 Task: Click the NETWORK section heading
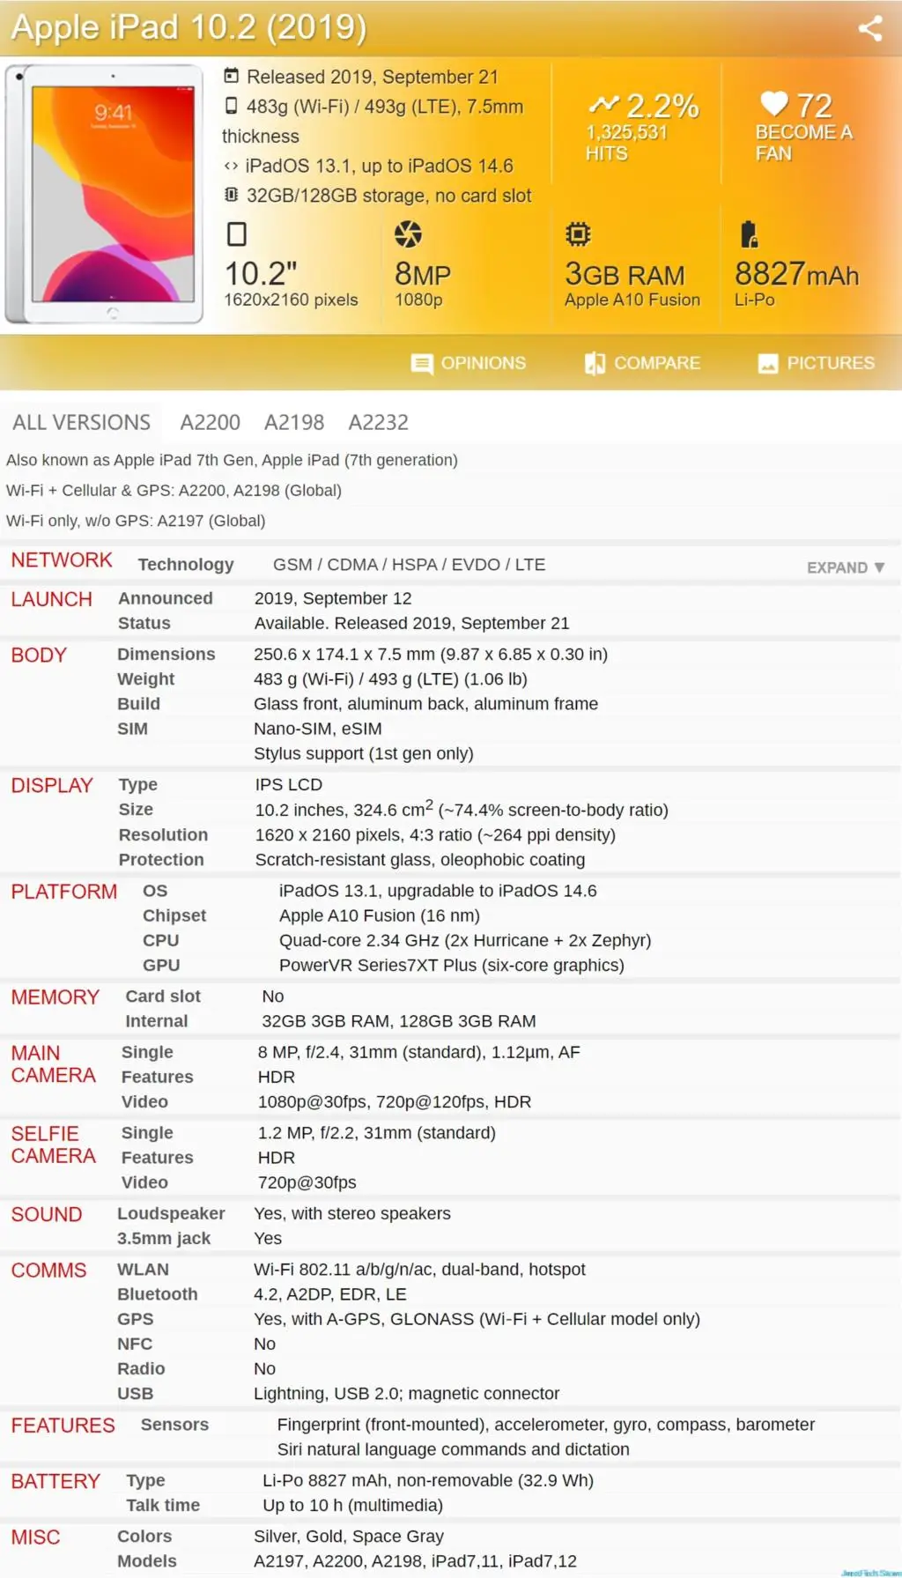point(62,560)
